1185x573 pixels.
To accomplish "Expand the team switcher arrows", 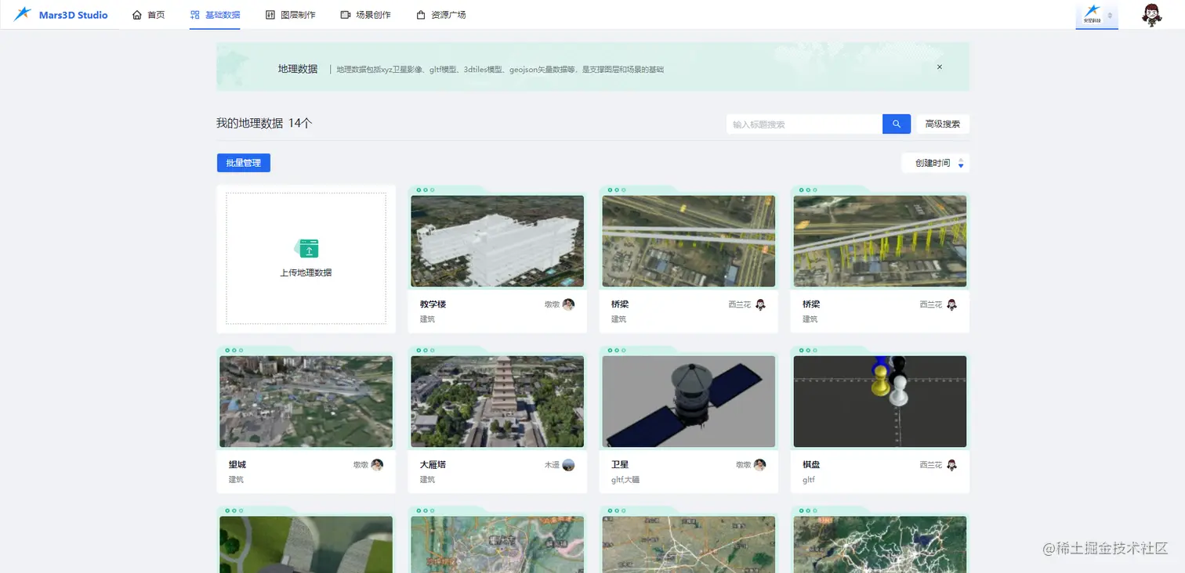I will [1110, 15].
